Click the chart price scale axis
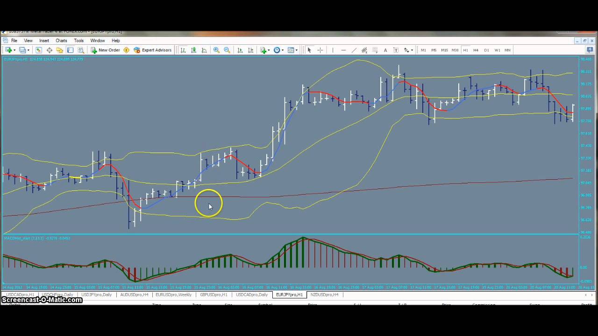This screenshot has height=336, width=598. tap(587, 145)
